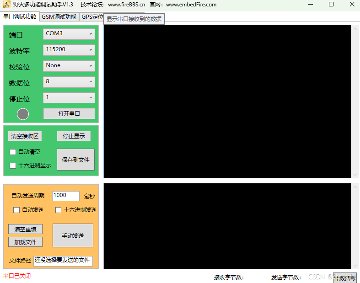Click the 计数清零 button
The height and width of the screenshot is (283, 360).
tap(344, 278)
